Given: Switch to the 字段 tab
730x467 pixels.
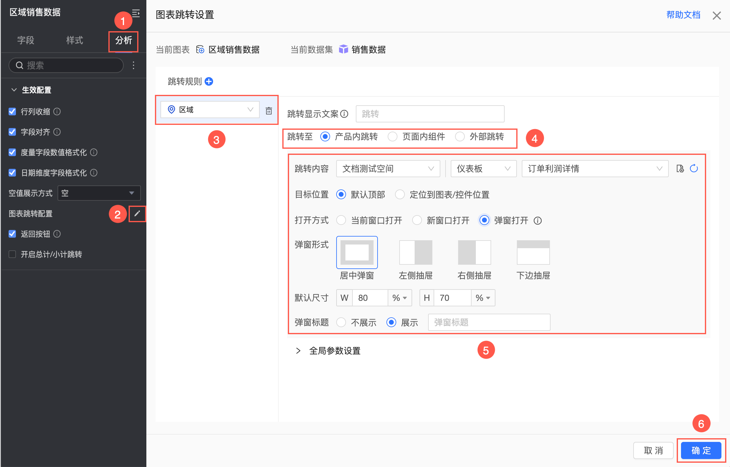Looking at the screenshot, I should (25, 40).
